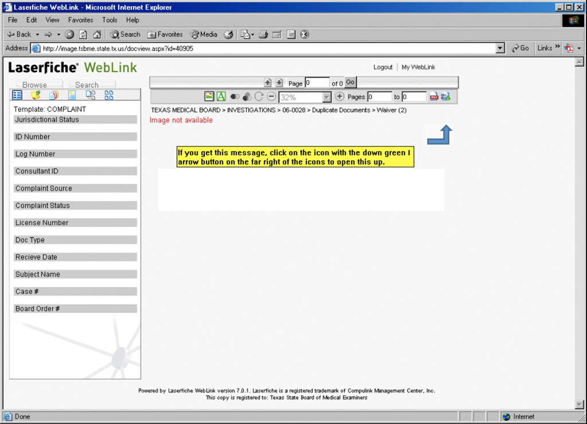
Task: Click the PDF export icon
Action: [434, 97]
